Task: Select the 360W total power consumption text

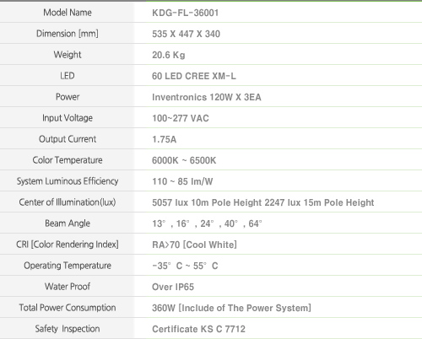Action: 231,308
